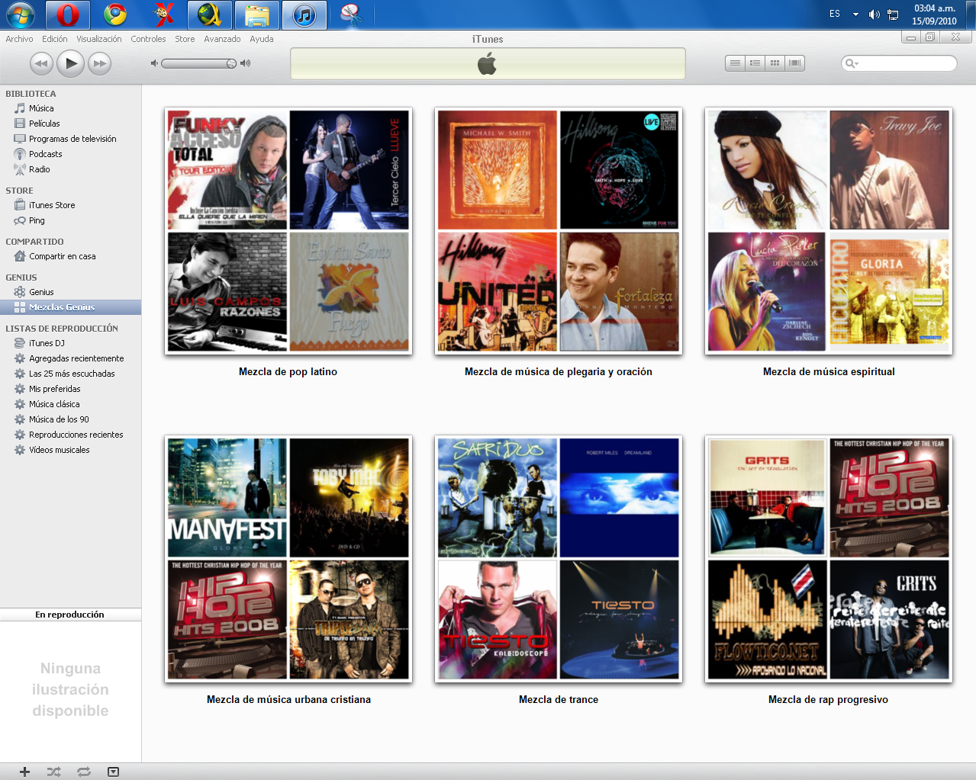976x780 pixels.
Task: Click the add playlist plus button
Action: (24, 772)
